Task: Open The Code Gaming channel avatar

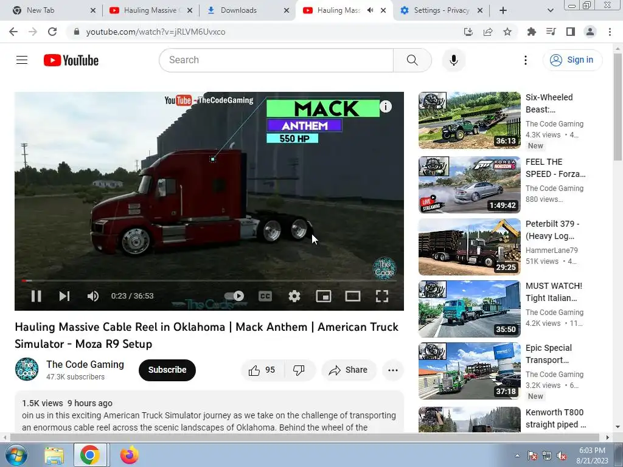Action: point(27,369)
